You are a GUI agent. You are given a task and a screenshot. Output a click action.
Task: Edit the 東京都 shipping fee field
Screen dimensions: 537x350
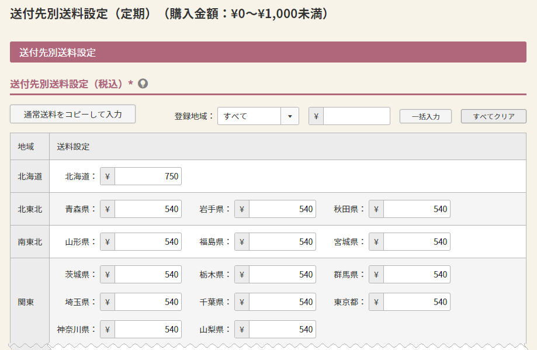click(x=417, y=302)
